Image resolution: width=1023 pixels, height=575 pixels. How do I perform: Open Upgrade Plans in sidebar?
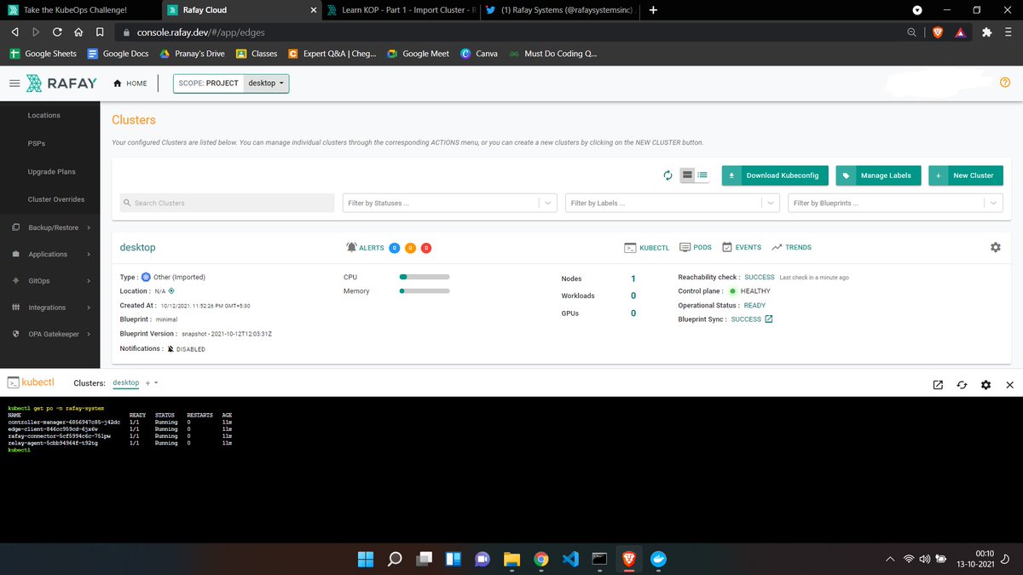click(x=51, y=171)
